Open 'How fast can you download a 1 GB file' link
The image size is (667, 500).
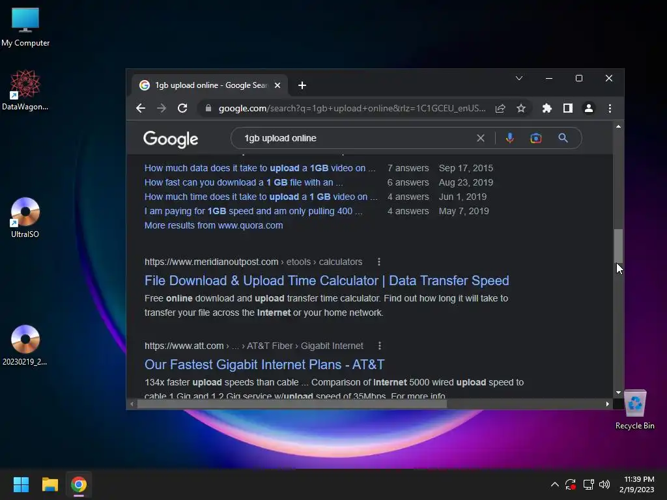(244, 182)
